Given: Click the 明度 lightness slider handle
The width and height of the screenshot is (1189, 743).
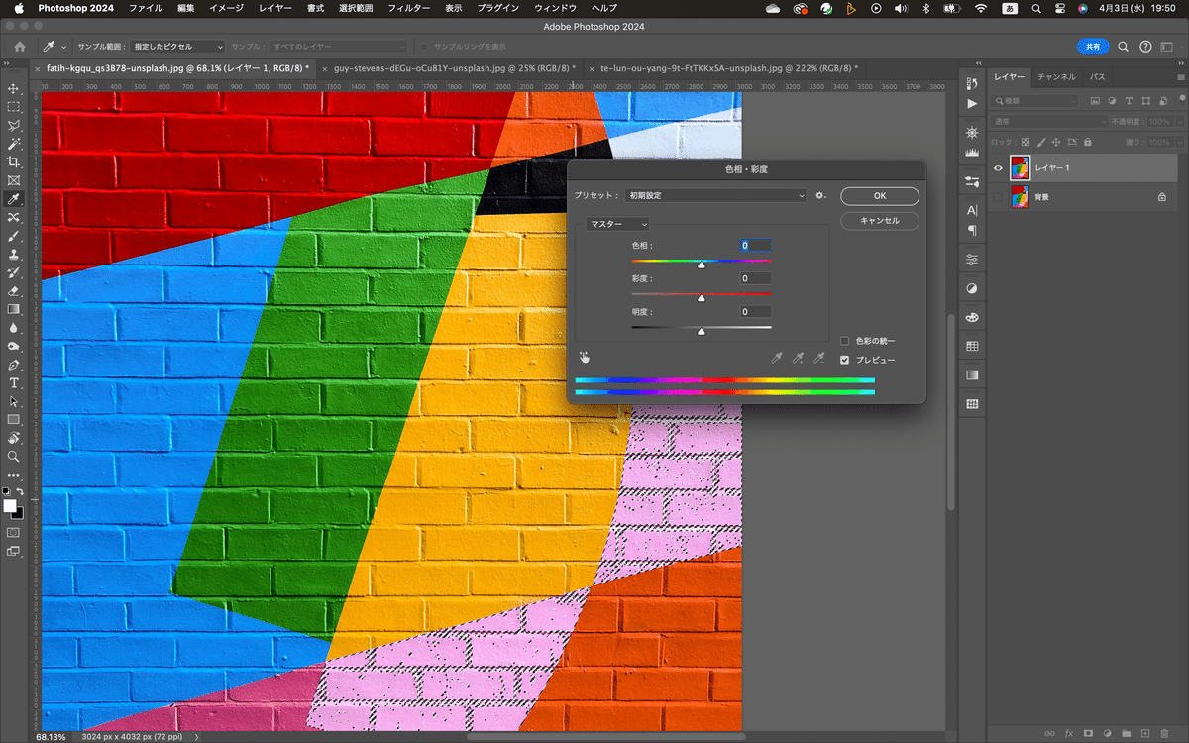Looking at the screenshot, I should [702, 332].
